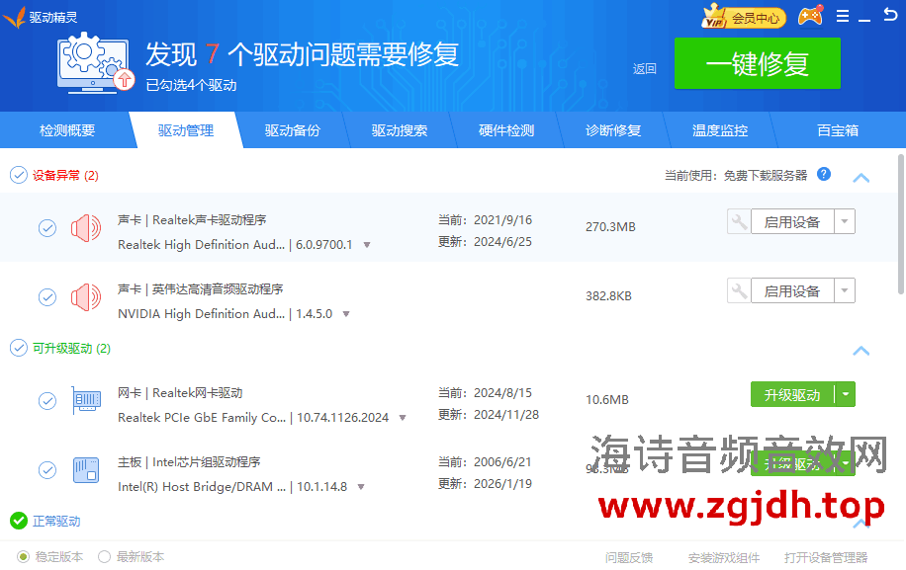Open 启用设备 dropdown arrow for Realtek sound card

pos(845,221)
